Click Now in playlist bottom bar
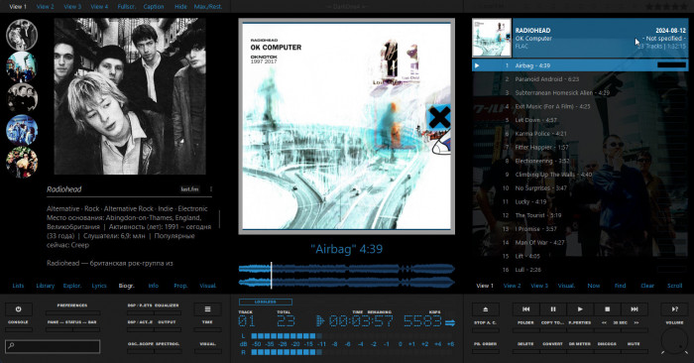The image size is (694, 363). [x=594, y=286]
